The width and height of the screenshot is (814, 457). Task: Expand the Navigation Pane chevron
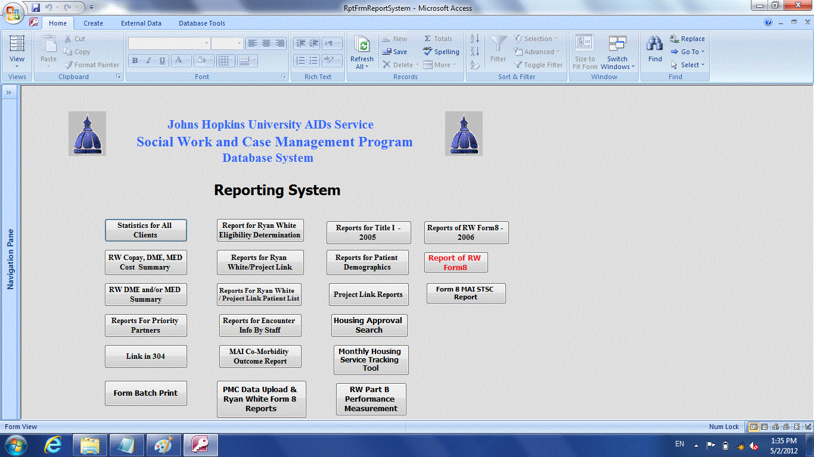[x=9, y=93]
